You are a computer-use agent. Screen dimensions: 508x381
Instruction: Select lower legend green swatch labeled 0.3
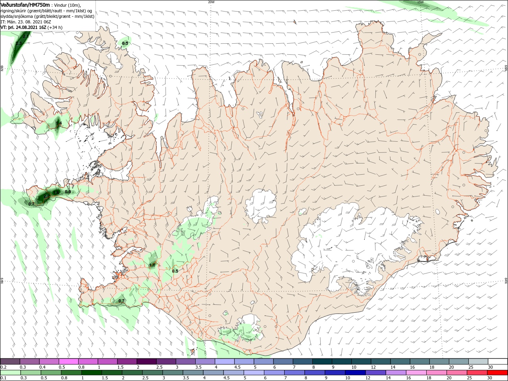(x=31, y=373)
